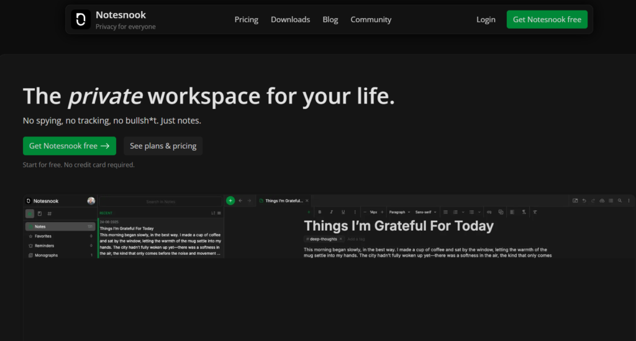Click the Italic formatting icon in editor

pos(332,212)
